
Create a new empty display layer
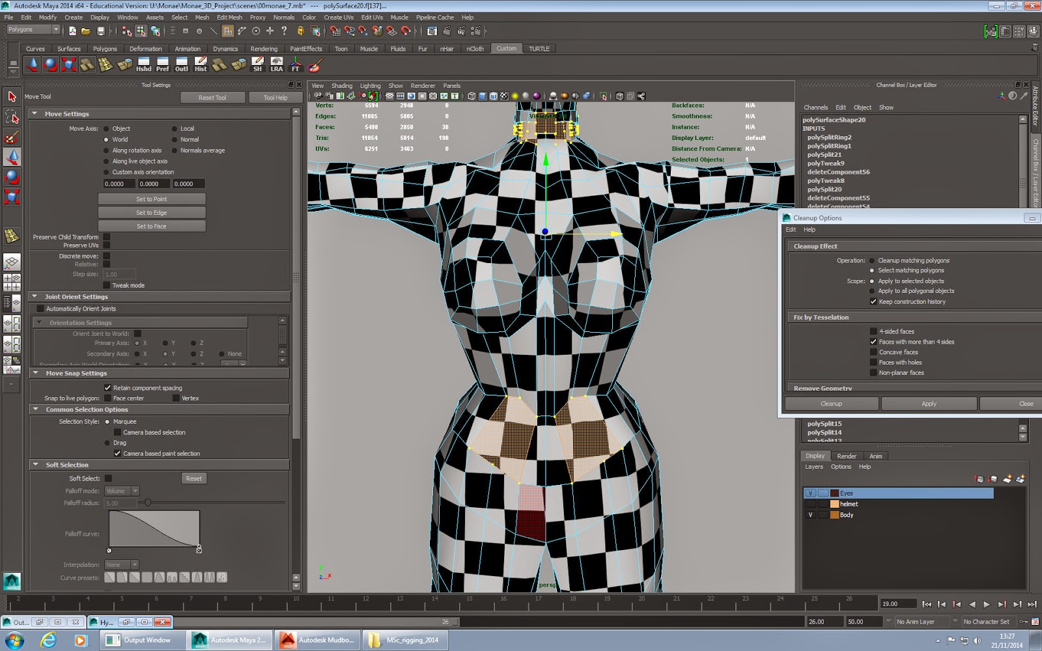(1007, 479)
